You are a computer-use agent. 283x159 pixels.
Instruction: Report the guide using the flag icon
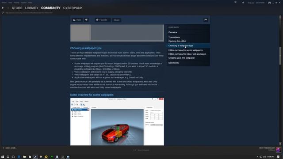(206, 20)
